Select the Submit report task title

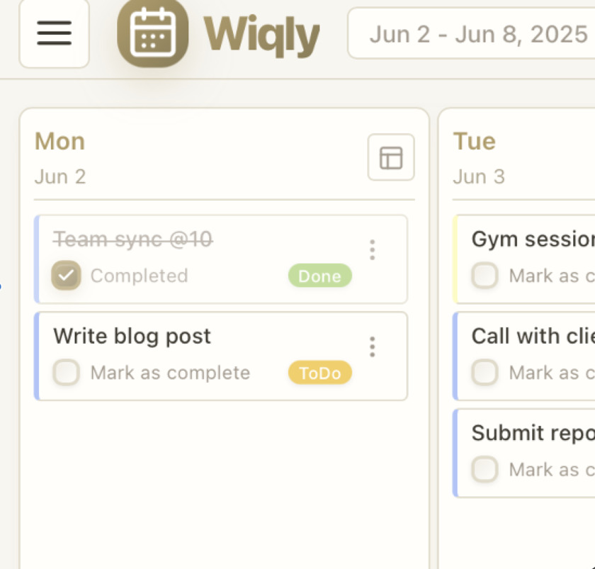[x=533, y=433]
